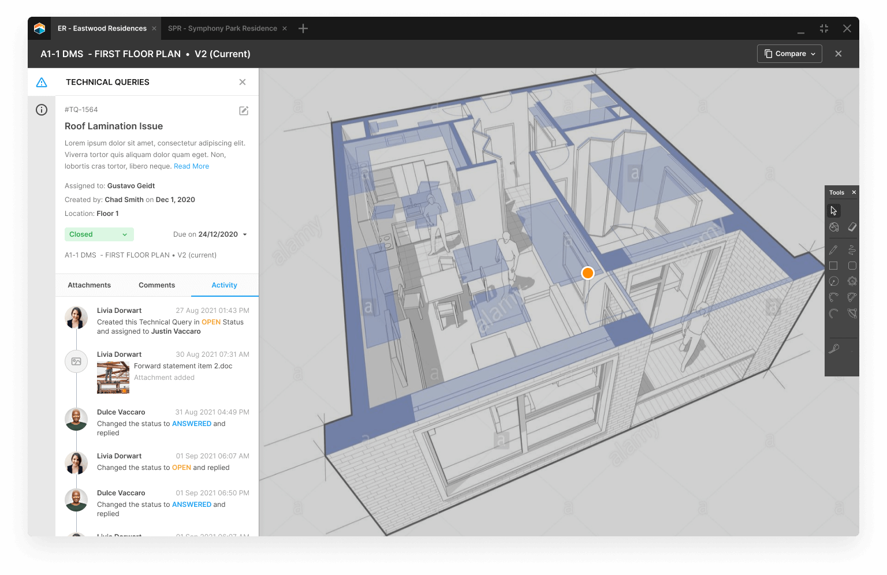Select the Eraser tool
The width and height of the screenshot is (887, 575).
[852, 227]
